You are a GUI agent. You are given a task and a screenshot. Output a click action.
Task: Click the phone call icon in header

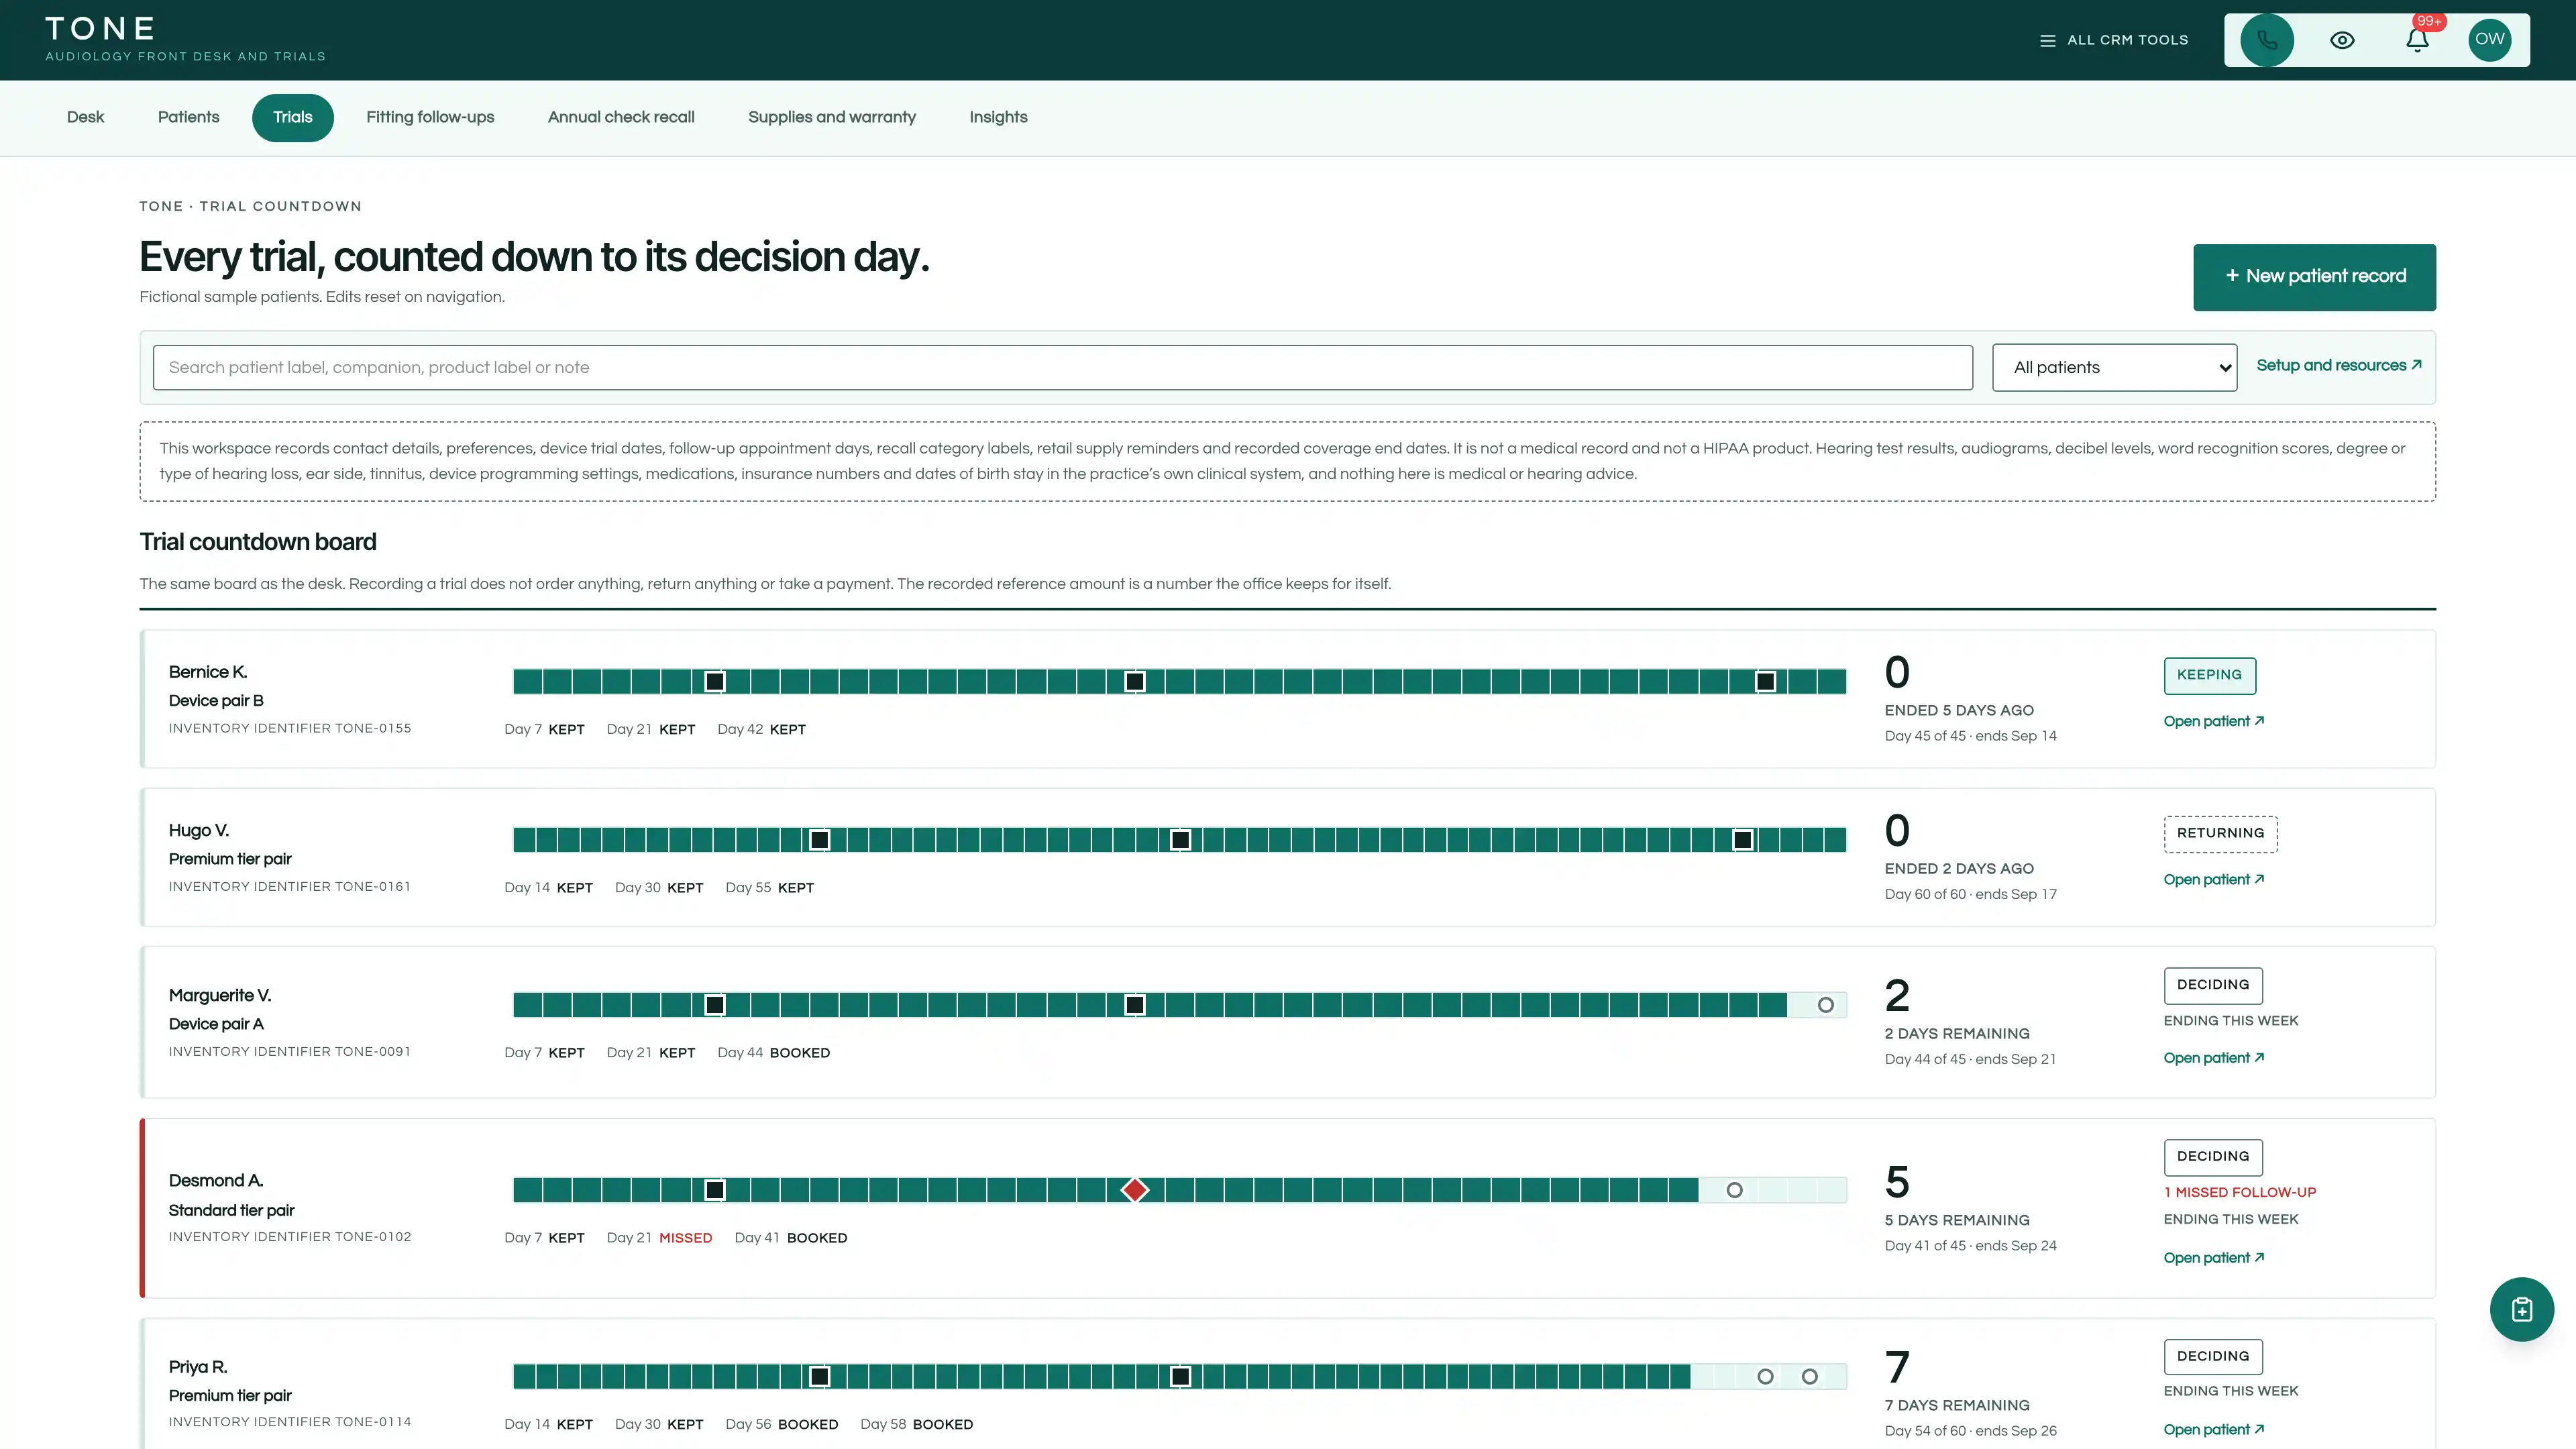tap(2266, 40)
